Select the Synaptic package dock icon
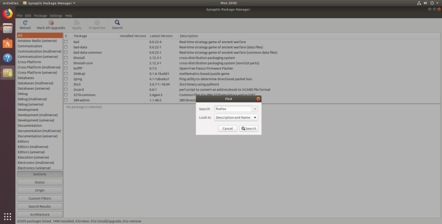 pyautogui.click(x=8, y=73)
